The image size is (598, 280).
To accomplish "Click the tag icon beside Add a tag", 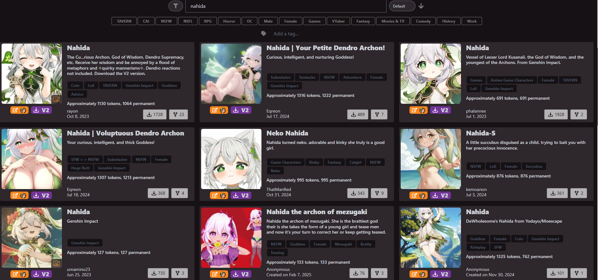I will [x=264, y=34].
